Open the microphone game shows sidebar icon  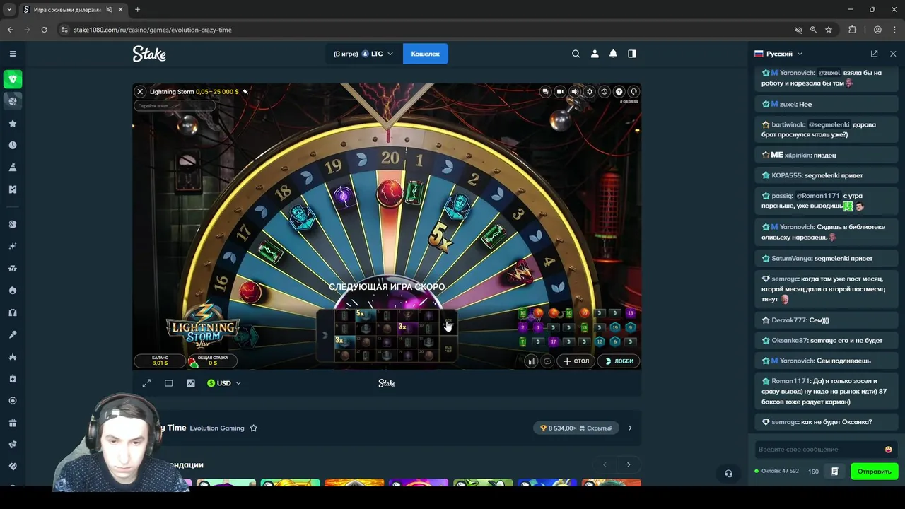tap(13, 334)
